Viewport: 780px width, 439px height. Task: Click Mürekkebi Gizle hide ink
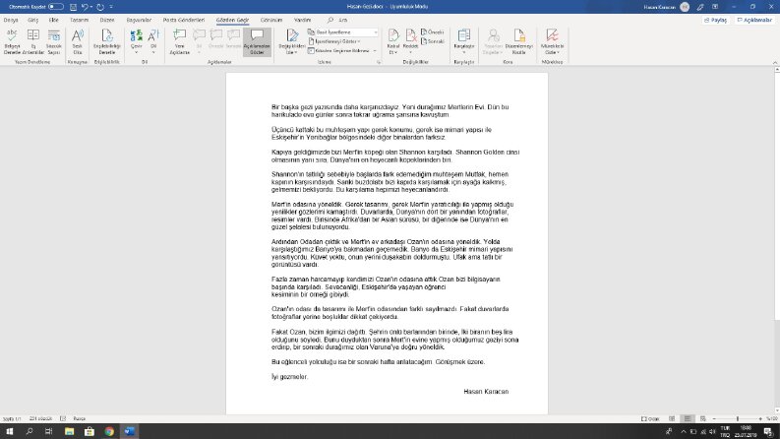[x=552, y=41]
